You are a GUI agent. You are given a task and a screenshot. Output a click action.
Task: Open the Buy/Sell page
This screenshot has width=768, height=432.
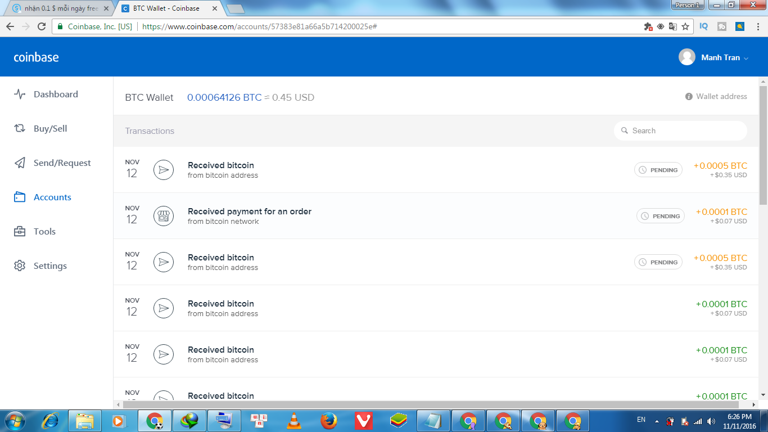(50, 129)
